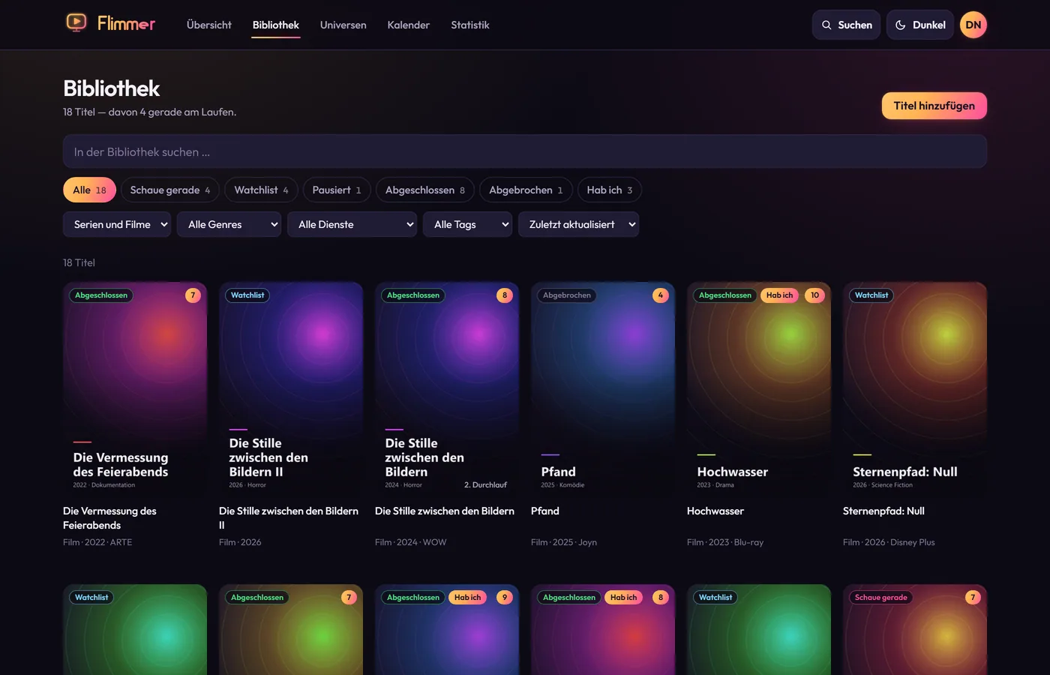Viewport: 1050px width, 675px height.
Task: Click rating badge 10 on Hochwasser
Action: coord(814,295)
